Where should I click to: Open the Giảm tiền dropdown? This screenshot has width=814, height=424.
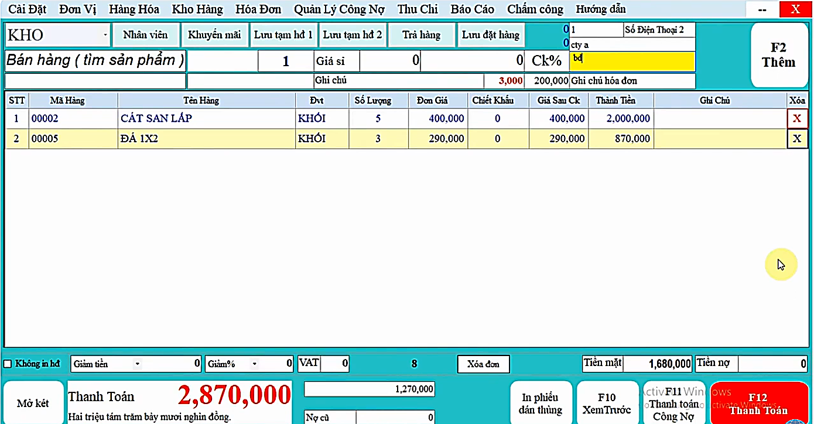point(138,364)
